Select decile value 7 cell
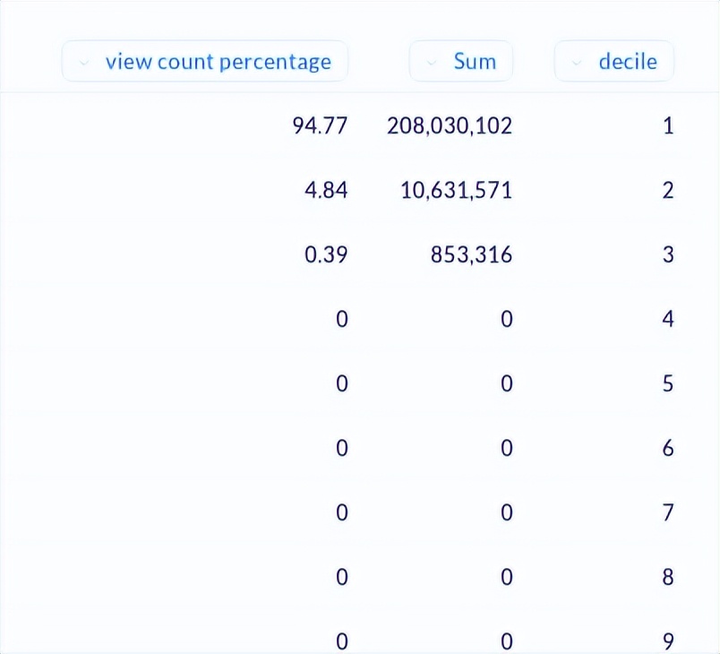The image size is (720, 654). click(x=667, y=513)
